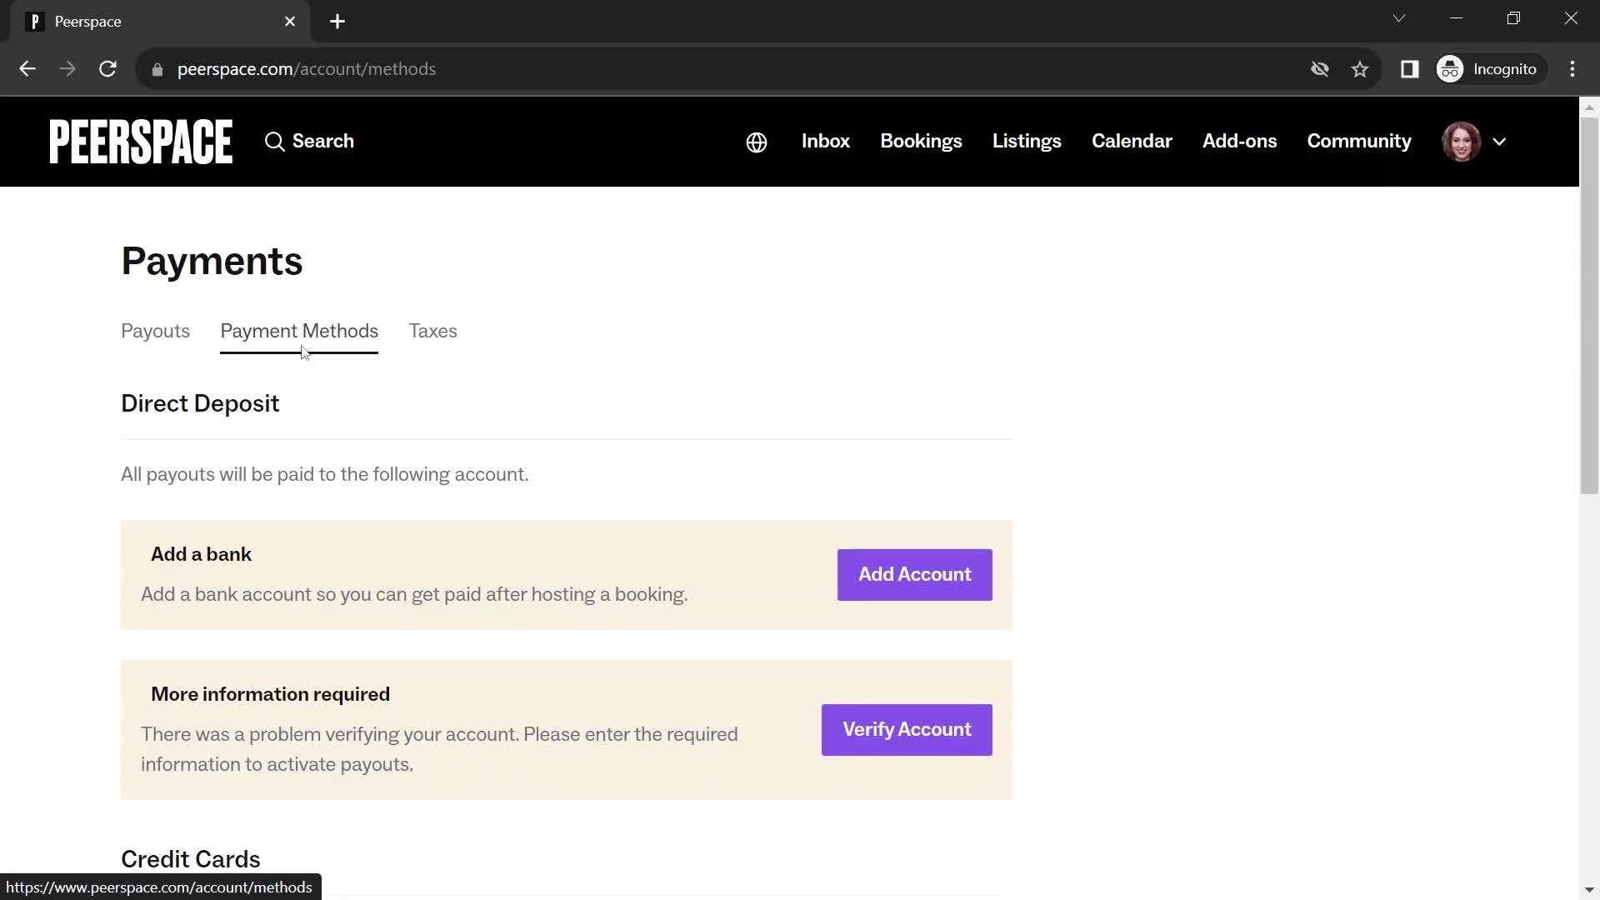1600x900 pixels.
Task: Toggle browser extensions icon
Action: (1410, 69)
